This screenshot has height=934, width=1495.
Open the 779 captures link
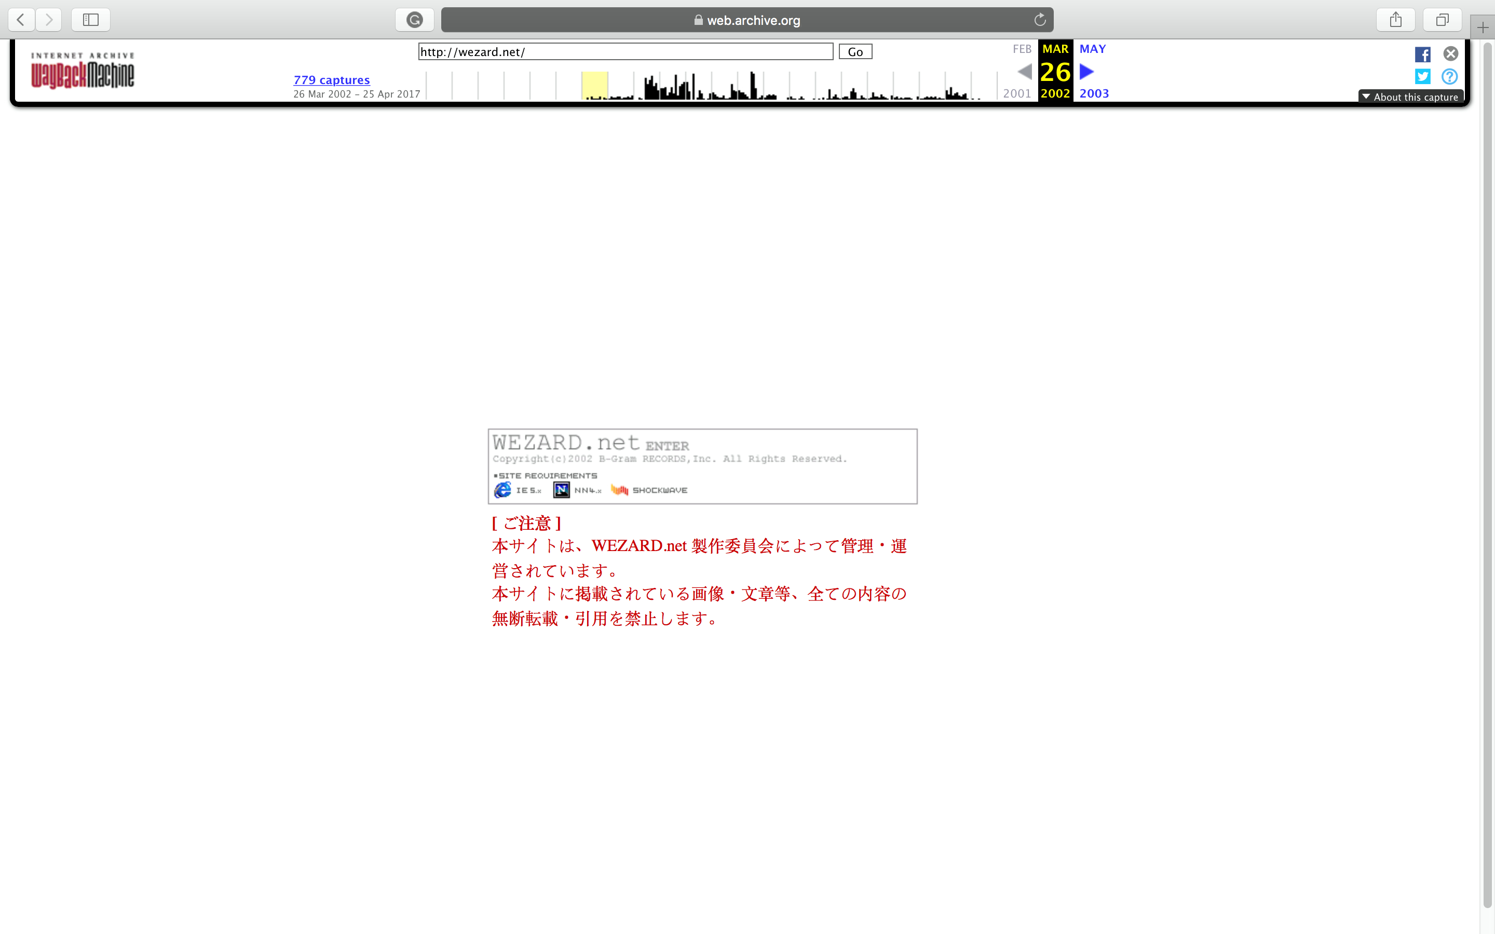click(x=332, y=80)
